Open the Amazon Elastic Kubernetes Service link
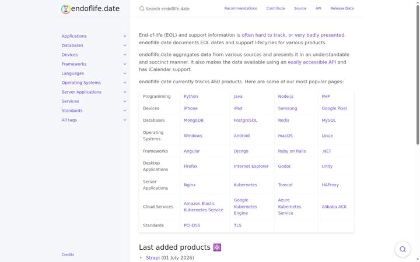 pos(204,207)
